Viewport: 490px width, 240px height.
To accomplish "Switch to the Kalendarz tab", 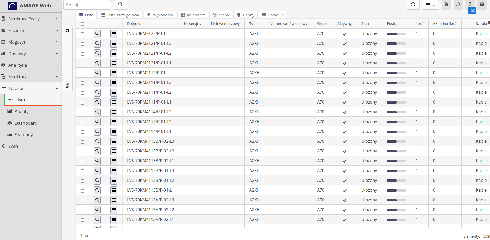I will 193,15.
